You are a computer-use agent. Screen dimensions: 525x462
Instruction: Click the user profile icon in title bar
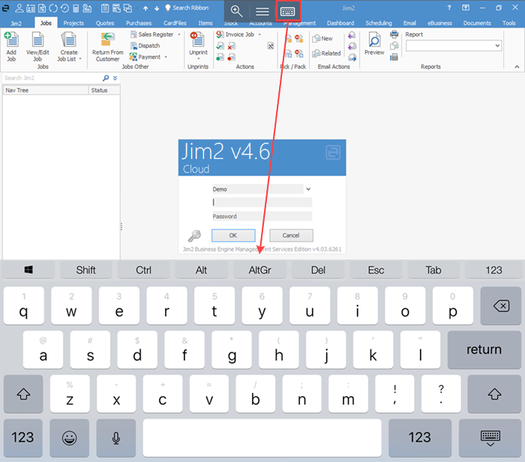click(19, 8)
